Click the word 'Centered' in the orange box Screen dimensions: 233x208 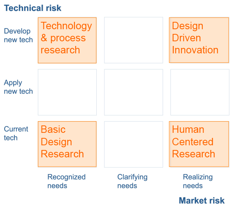click(x=193, y=142)
